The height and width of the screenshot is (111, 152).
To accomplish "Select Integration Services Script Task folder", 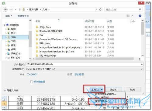I will [x=57, y=52].
